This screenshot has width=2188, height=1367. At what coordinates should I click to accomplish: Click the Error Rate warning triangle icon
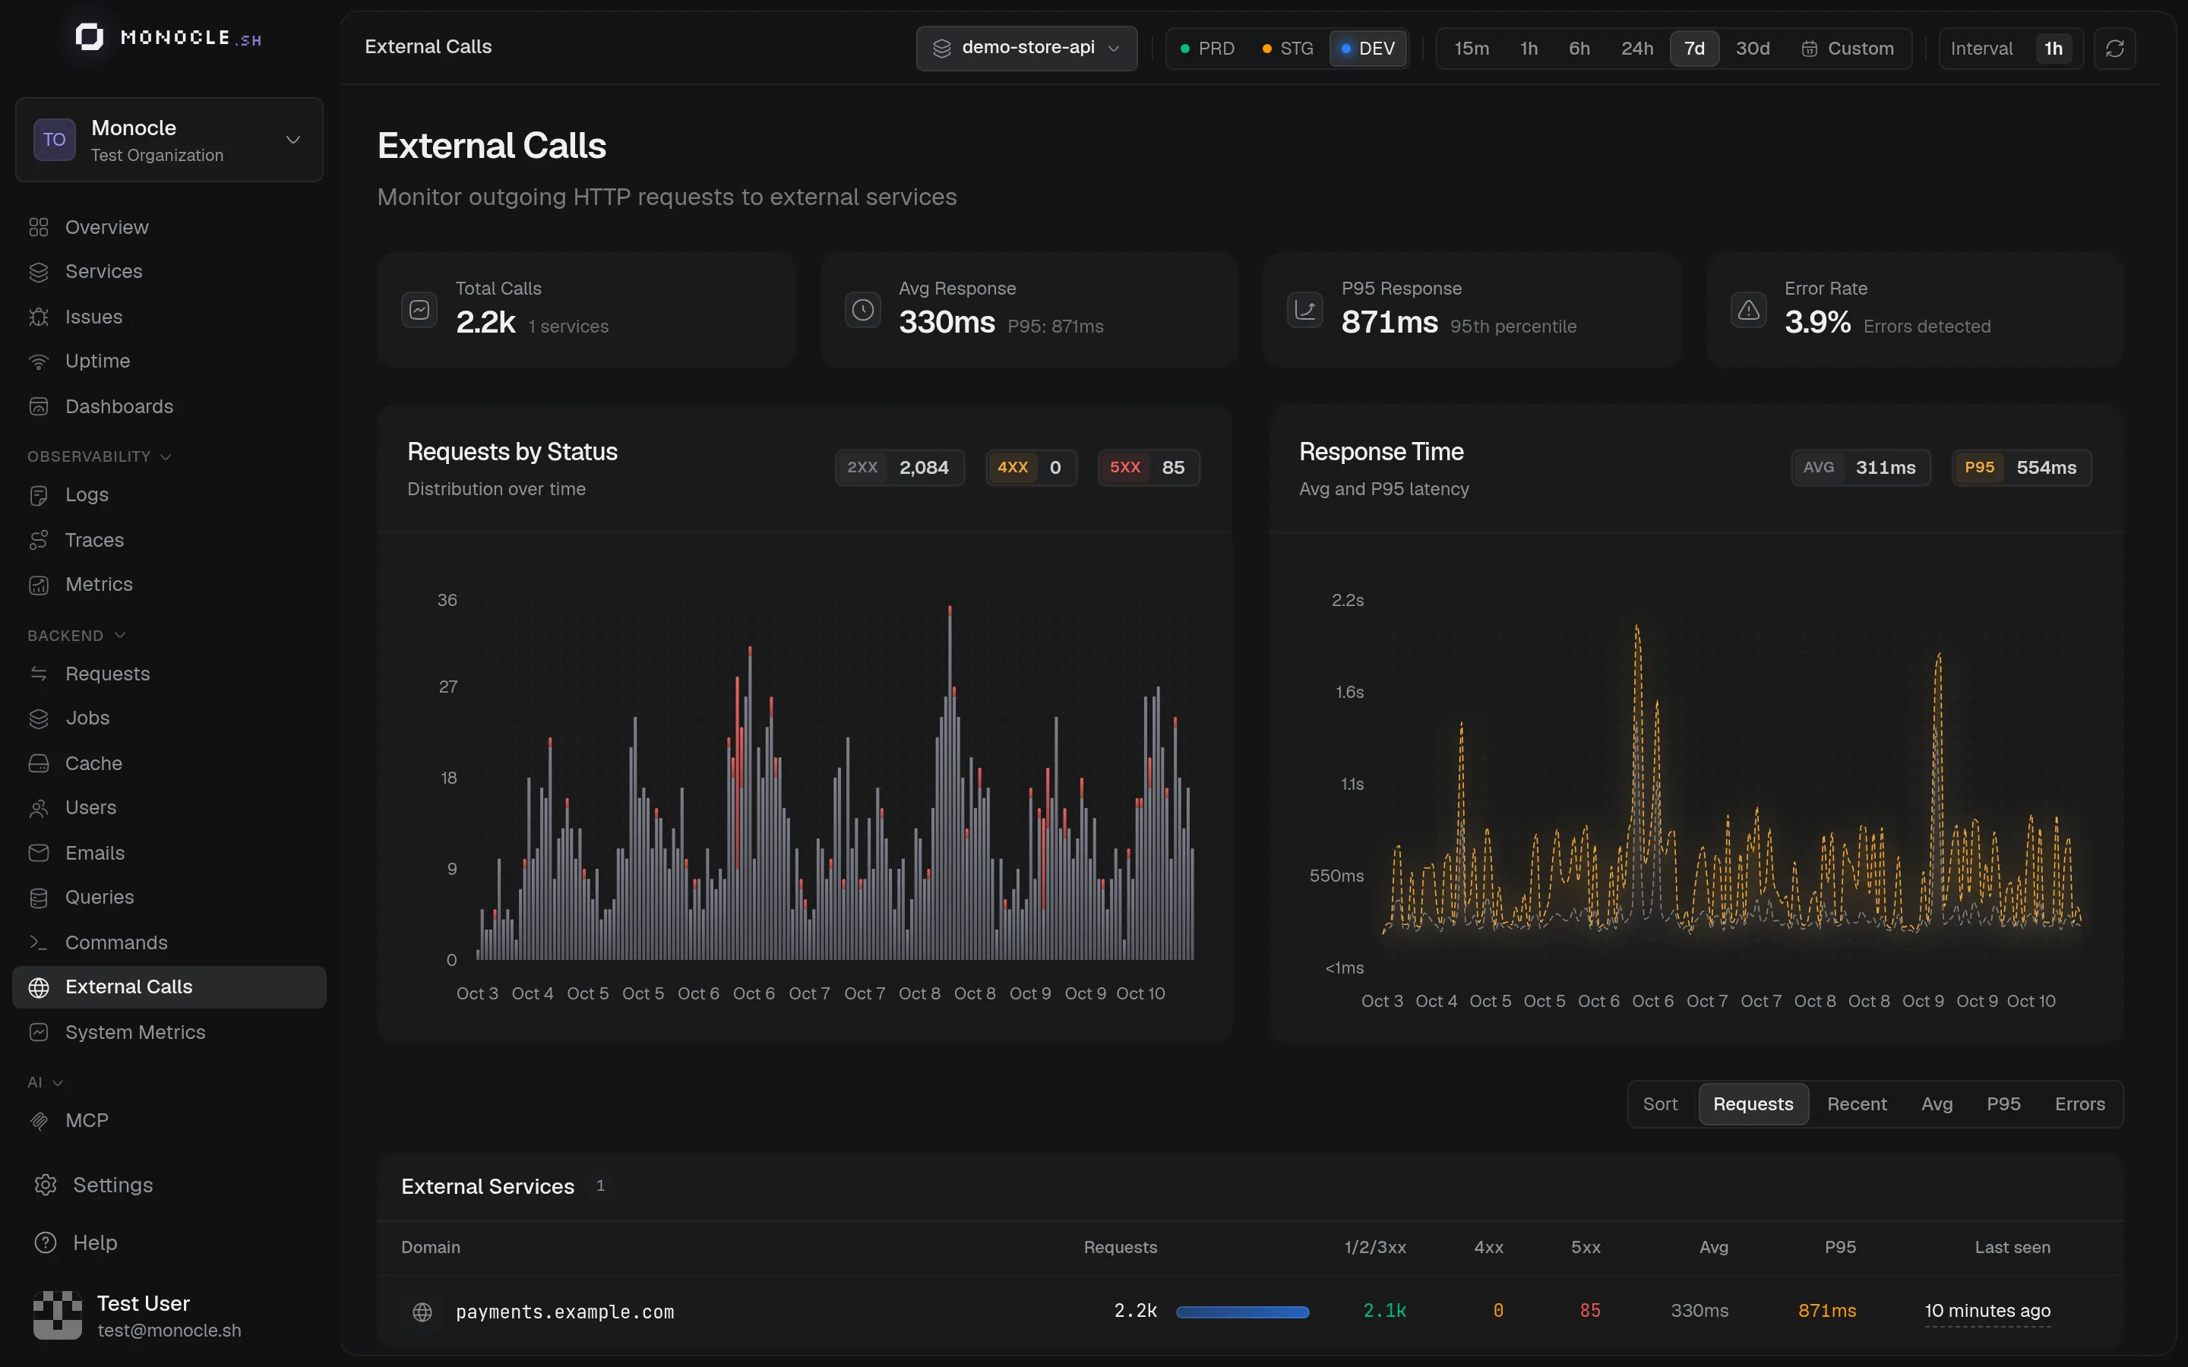(x=1749, y=310)
